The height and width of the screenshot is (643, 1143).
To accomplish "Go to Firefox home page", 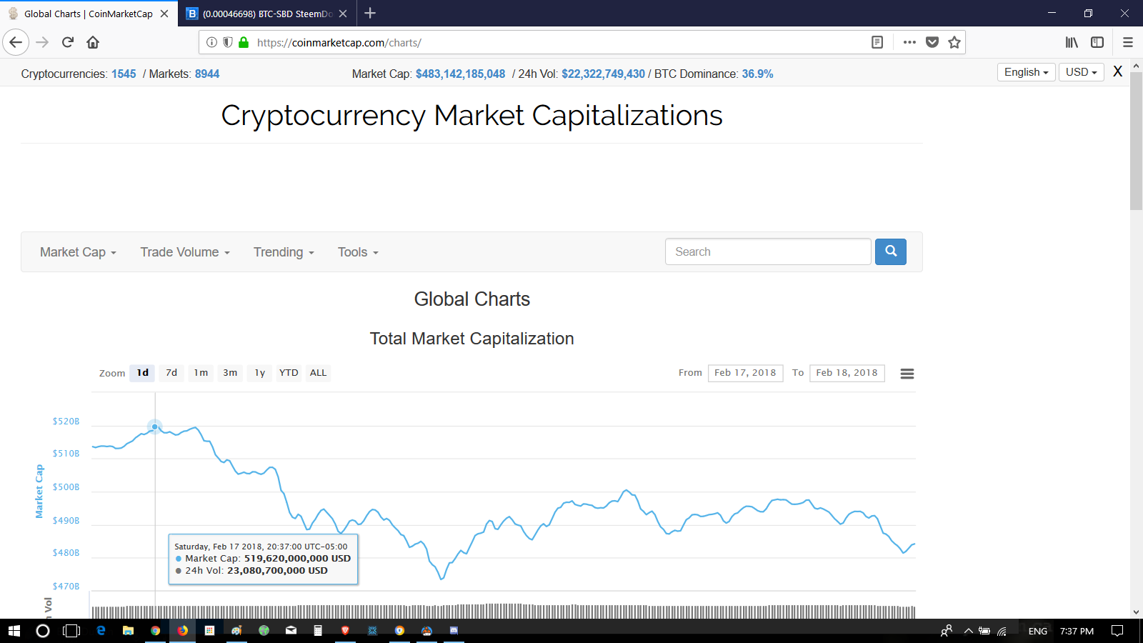I will point(93,43).
